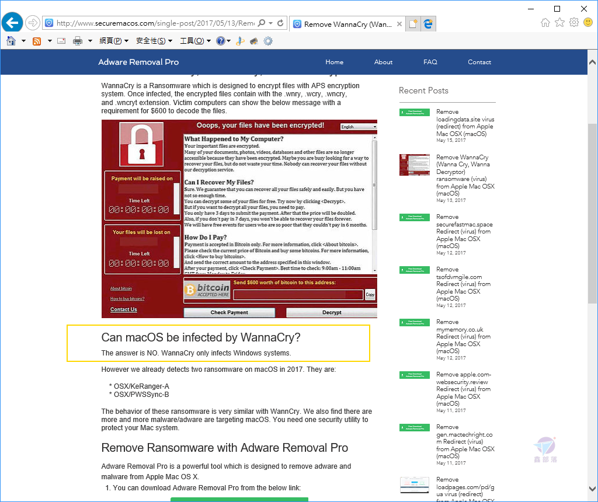Click the Adware Removal Pro site title
This screenshot has width=598, height=502.
[138, 62]
